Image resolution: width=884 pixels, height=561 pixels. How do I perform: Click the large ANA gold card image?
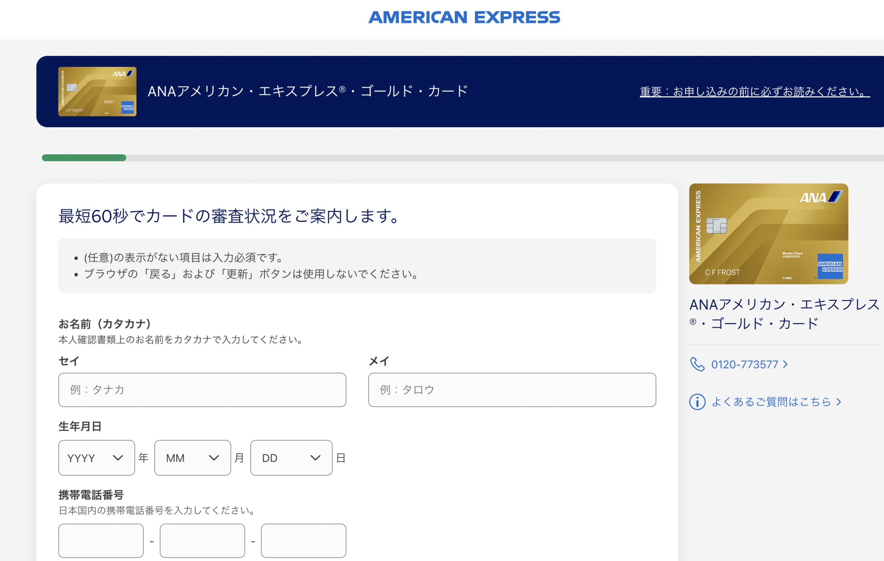point(769,234)
